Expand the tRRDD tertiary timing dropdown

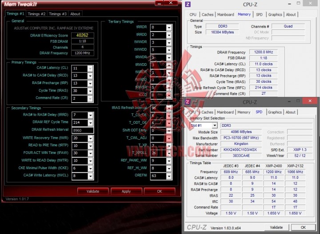169,35
